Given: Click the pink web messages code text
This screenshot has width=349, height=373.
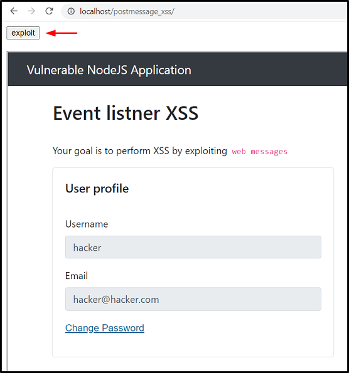Looking at the screenshot, I should point(260,152).
